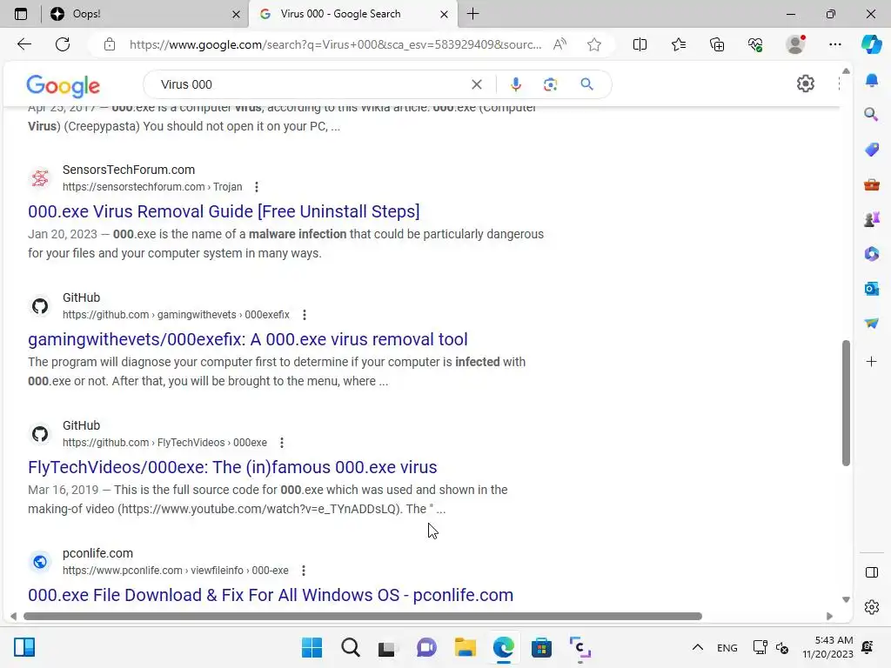Viewport: 891px width, 668px height.
Task: Open Google quick settings gear
Action: (806, 84)
